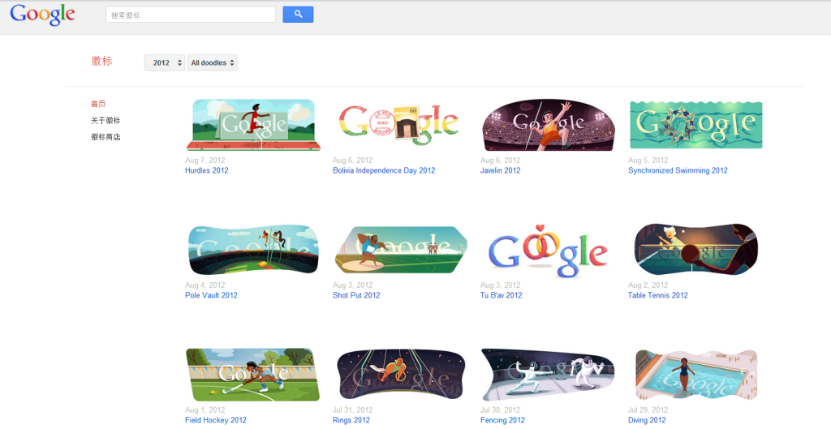Focus the 搜索徽标 search field
This screenshot has height=429, width=831.
(x=191, y=15)
